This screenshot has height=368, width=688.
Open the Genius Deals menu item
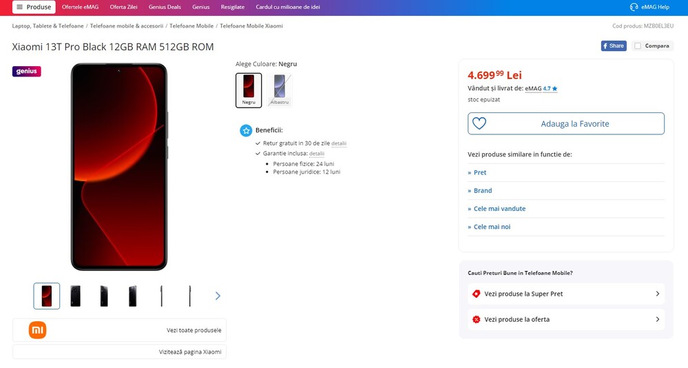coord(165,7)
